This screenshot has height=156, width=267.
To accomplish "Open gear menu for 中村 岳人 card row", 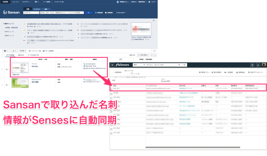I will [x=7, y=70].
